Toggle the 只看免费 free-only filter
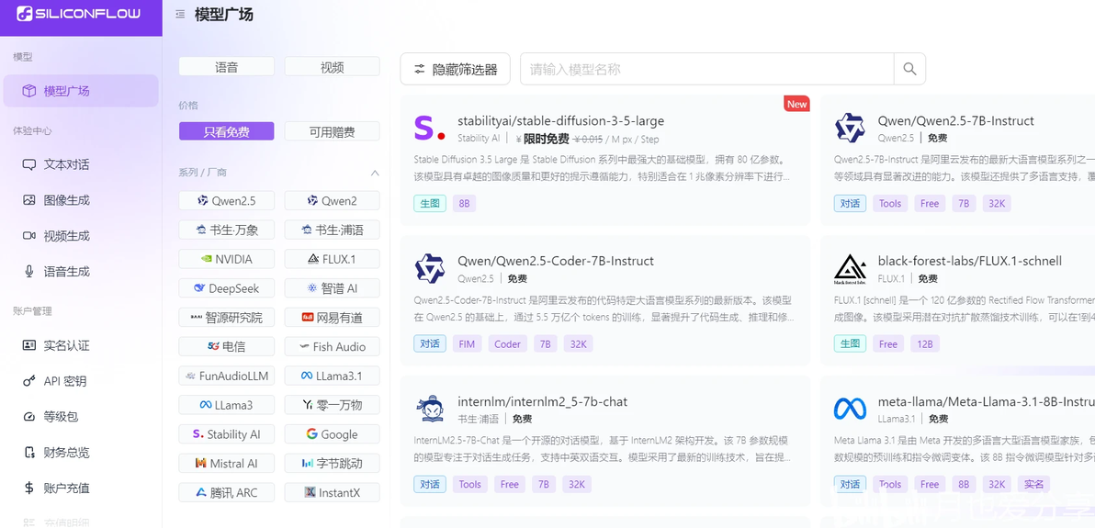Image resolution: width=1095 pixels, height=528 pixels. [226, 131]
